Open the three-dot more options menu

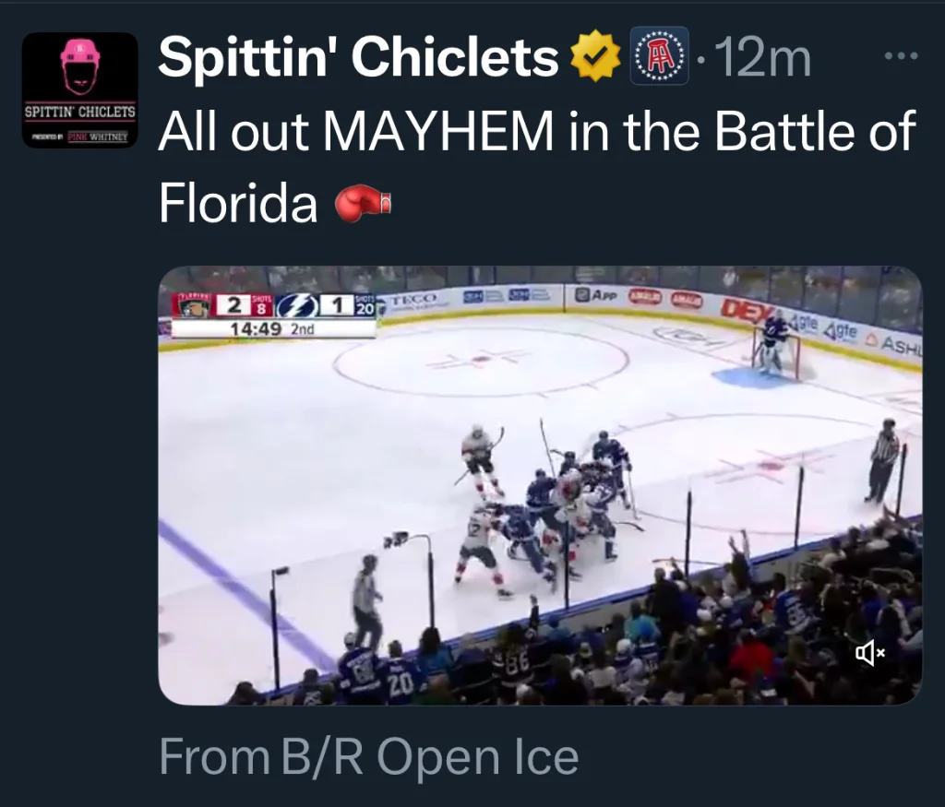click(x=901, y=57)
